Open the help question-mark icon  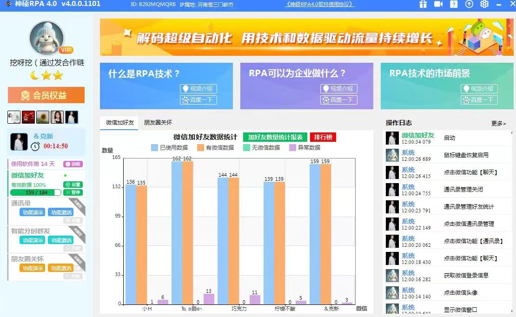coord(454,4)
